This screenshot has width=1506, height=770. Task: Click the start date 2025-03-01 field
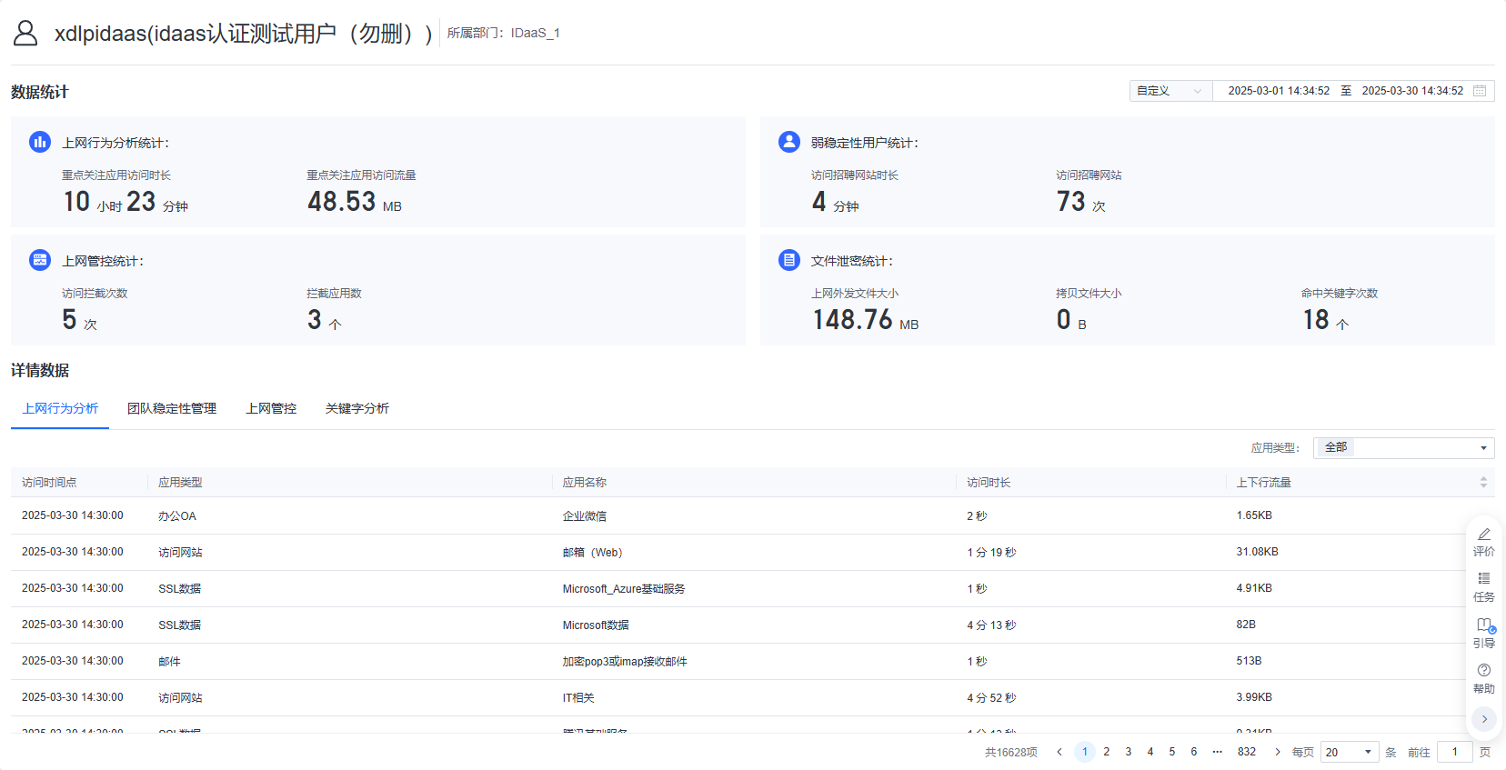(1278, 91)
